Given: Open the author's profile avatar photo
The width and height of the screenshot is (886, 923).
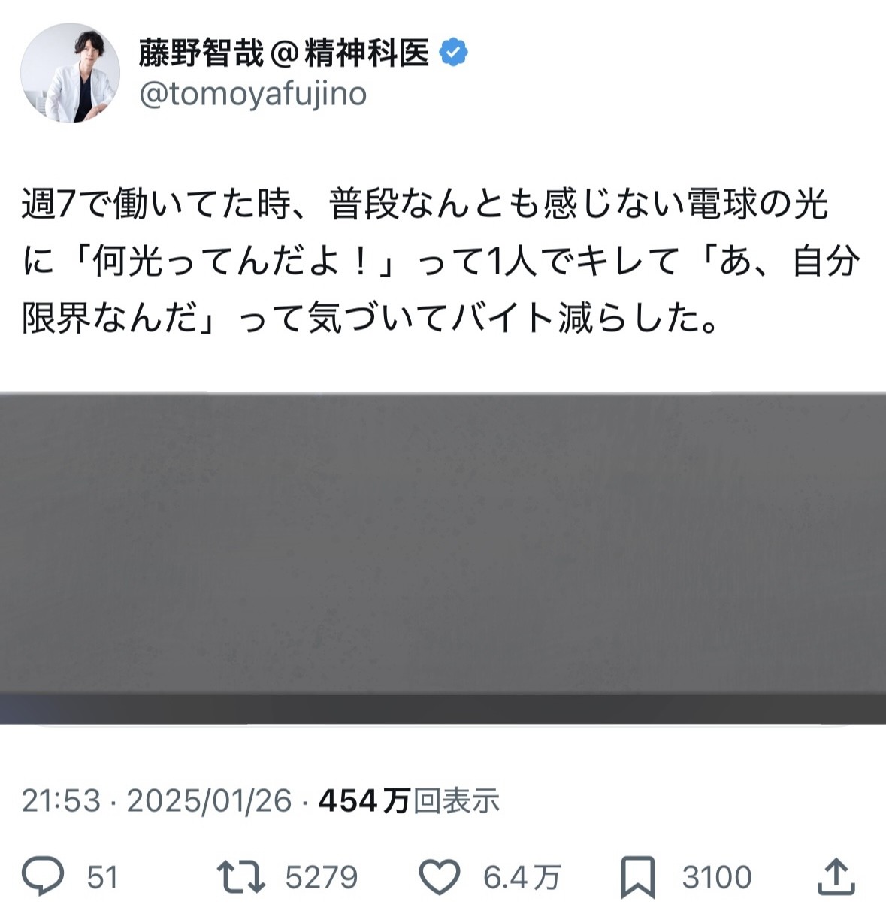Looking at the screenshot, I should (x=70, y=73).
